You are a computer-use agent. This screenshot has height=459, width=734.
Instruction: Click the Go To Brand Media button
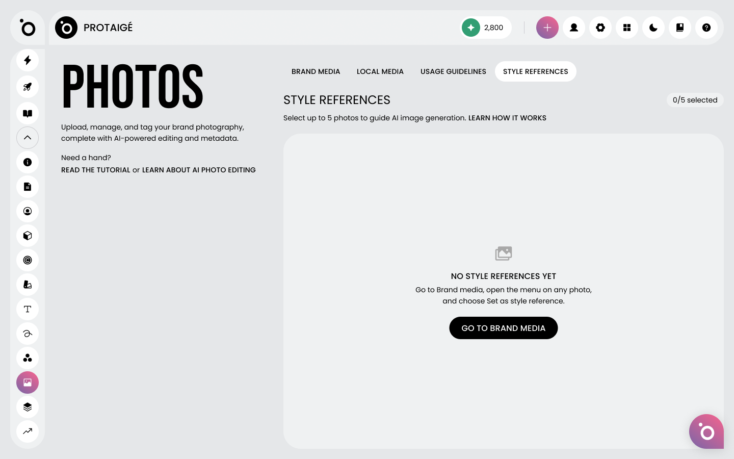[504, 328]
